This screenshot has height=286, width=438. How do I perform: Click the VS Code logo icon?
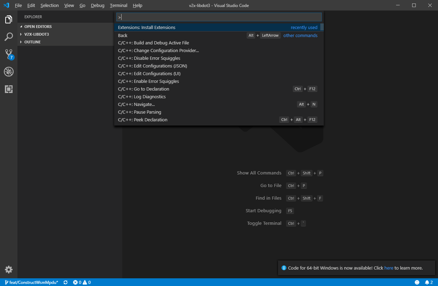click(6, 5)
